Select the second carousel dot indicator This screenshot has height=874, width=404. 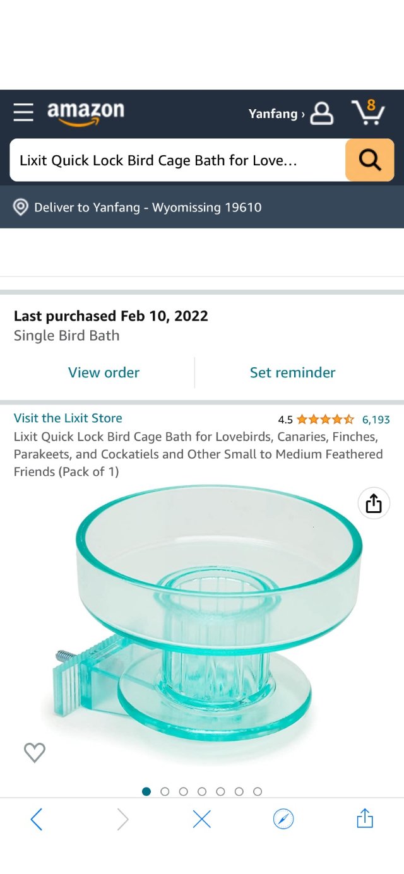point(165,791)
